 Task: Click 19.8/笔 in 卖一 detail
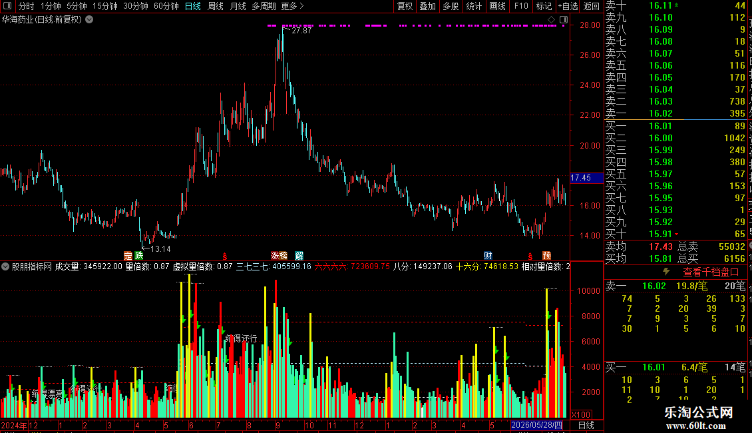(691, 286)
